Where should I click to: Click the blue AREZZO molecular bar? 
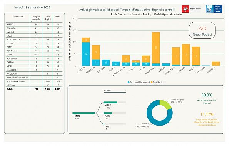pos(86,54)
